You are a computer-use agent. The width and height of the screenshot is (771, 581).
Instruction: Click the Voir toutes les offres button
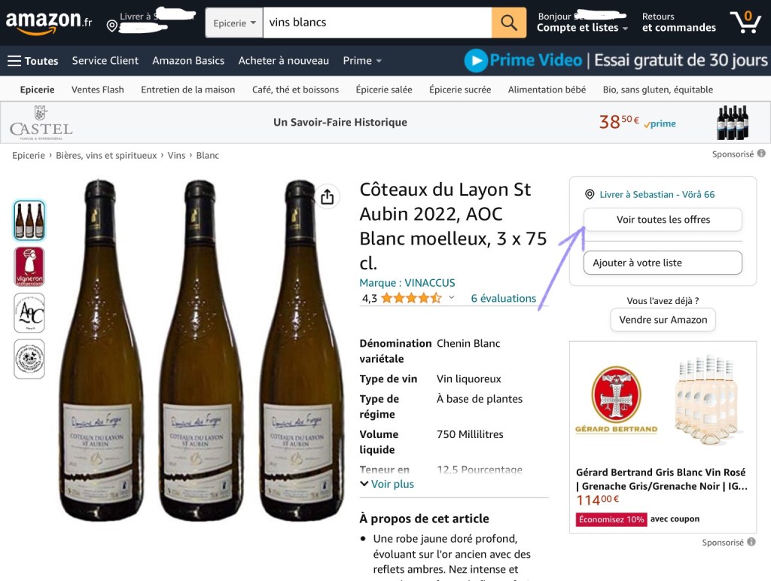click(663, 220)
